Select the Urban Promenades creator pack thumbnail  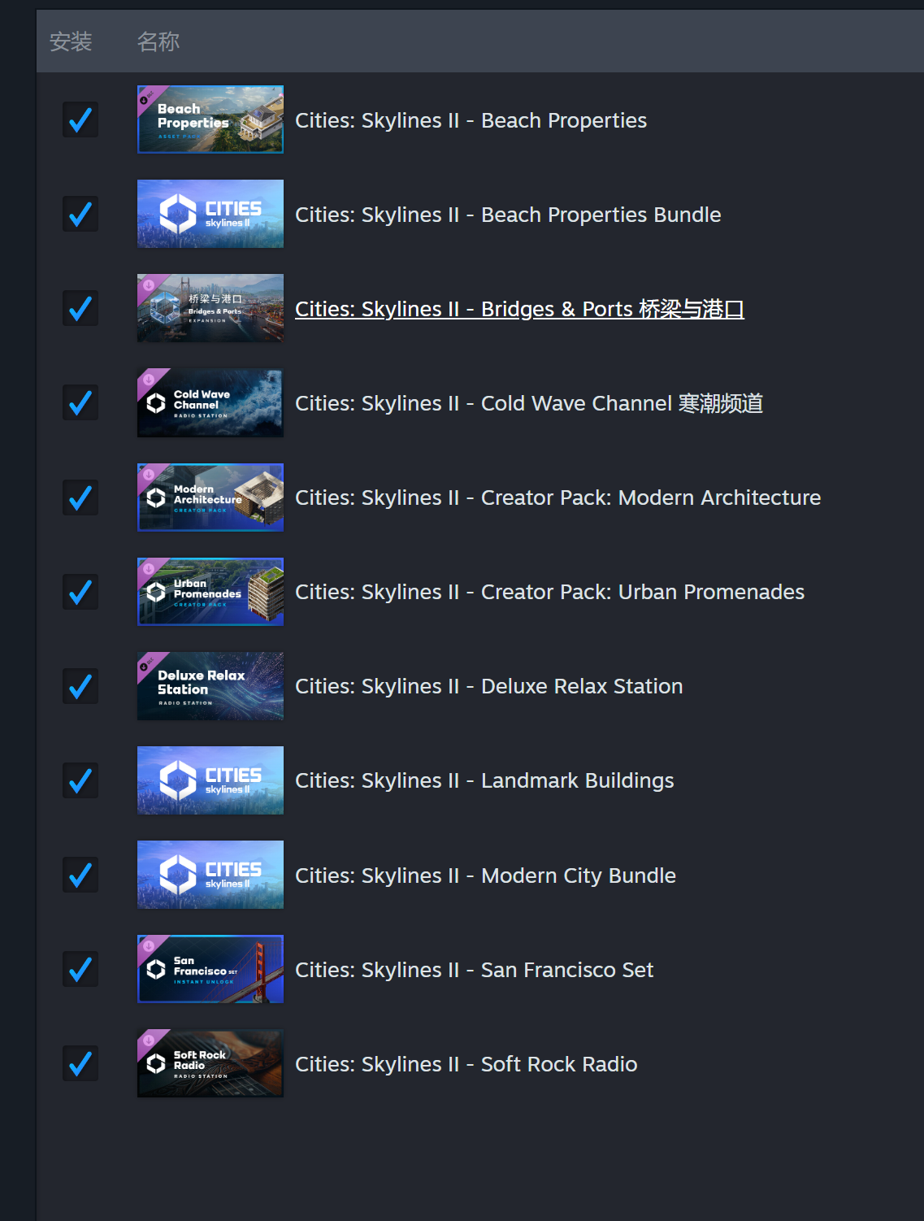210,591
